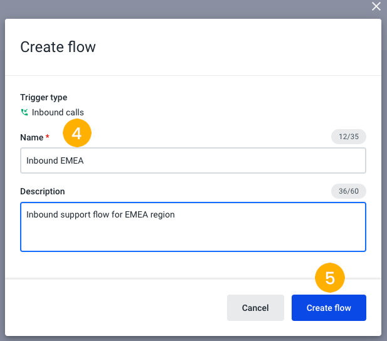The width and height of the screenshot is (387, 341).
Task: Close the Create flow dialog with X
Action: click(376, 7)
